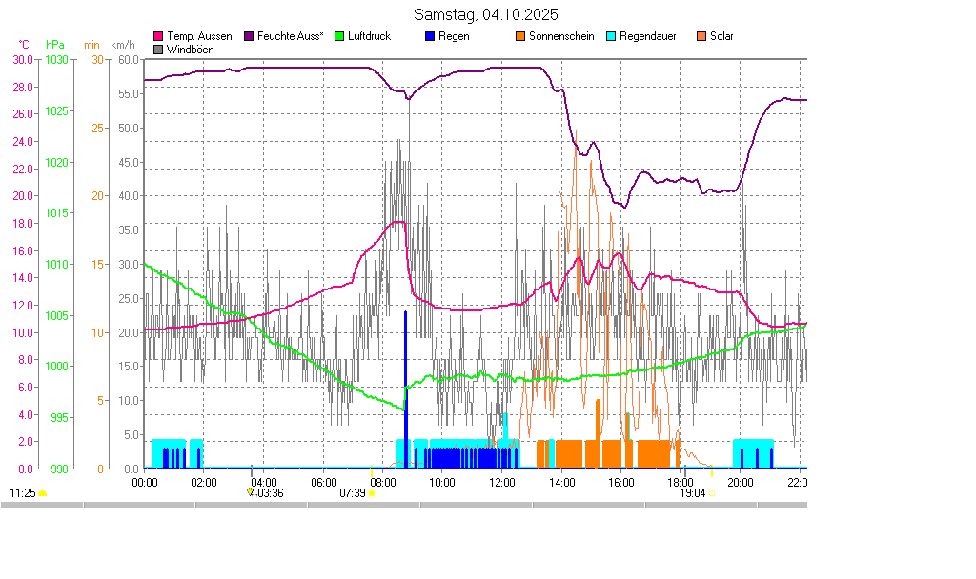Click the Solar legend square
This screenshot has width=976, height=579.
pos(701,36)
